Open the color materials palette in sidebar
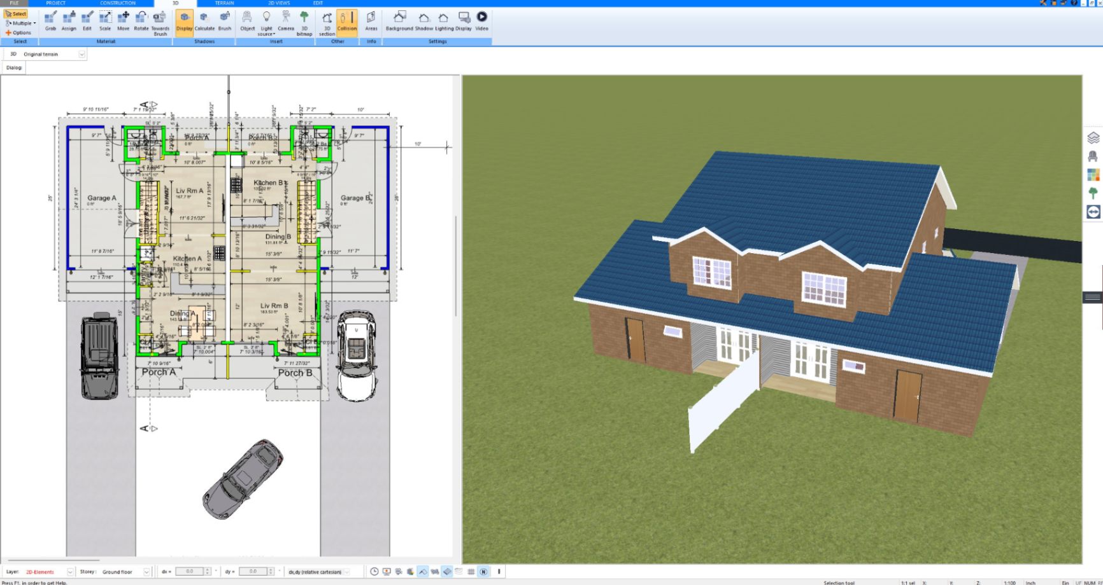1103x585 pixels. point(1093,175)
